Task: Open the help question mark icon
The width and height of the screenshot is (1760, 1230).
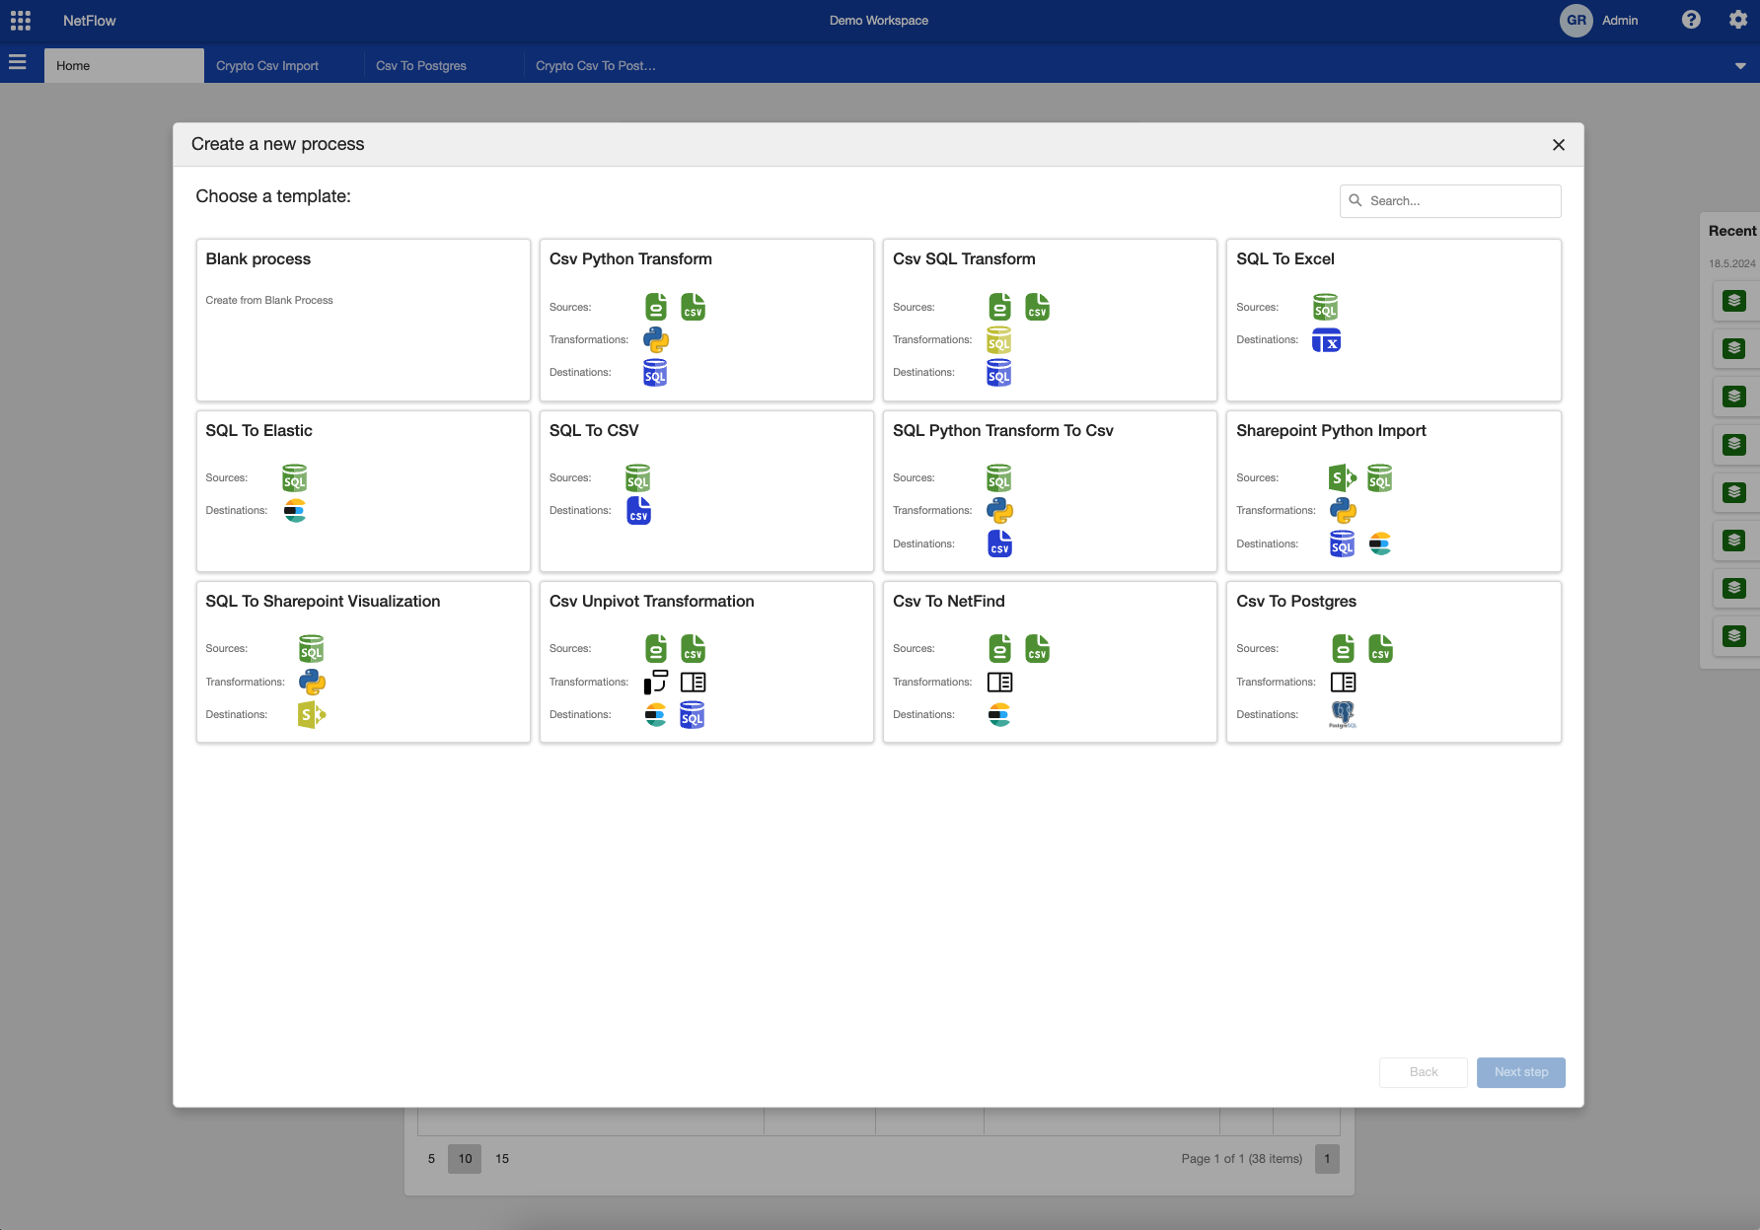Action: coord(1691,20)
